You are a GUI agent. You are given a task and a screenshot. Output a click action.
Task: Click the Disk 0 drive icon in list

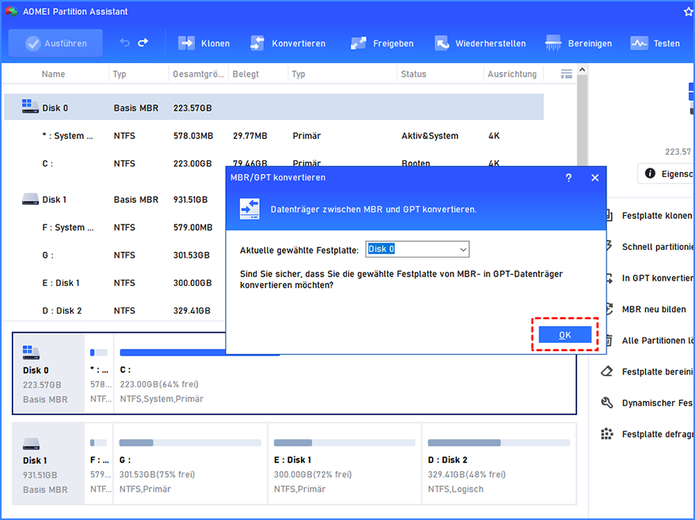coord(30,107)
